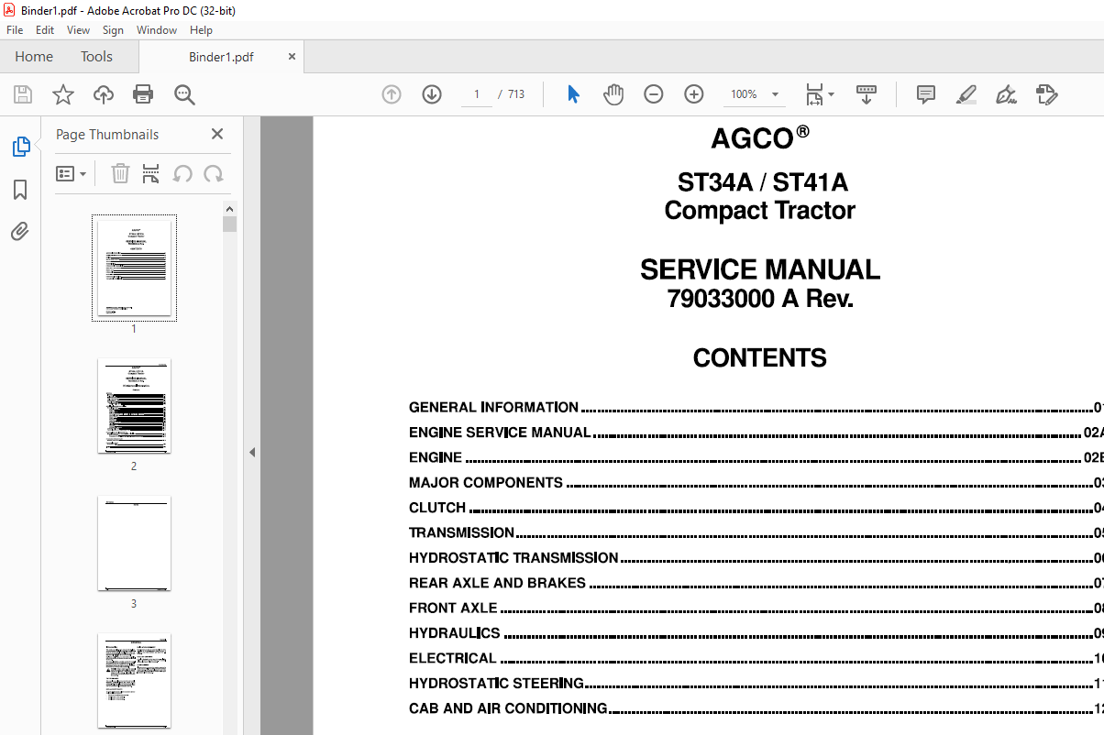The image size is (1104, 735).
Task: Open the Help menu
Action: point(201,30)
